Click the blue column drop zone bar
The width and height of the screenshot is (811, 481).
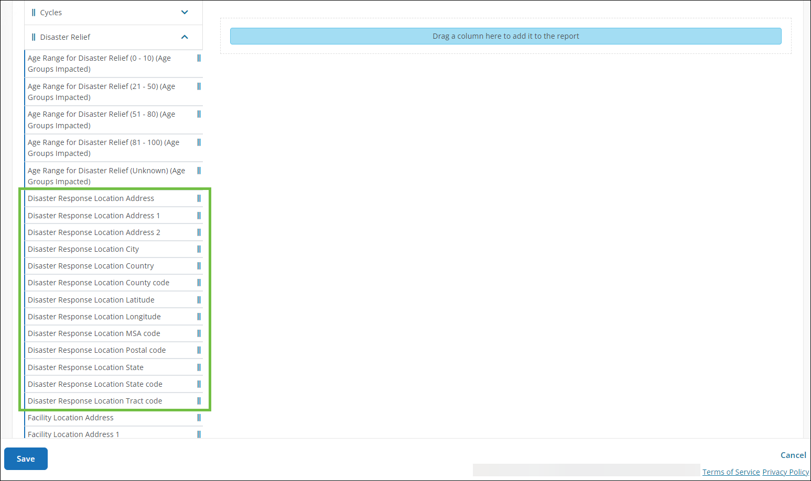pos(506,36)
